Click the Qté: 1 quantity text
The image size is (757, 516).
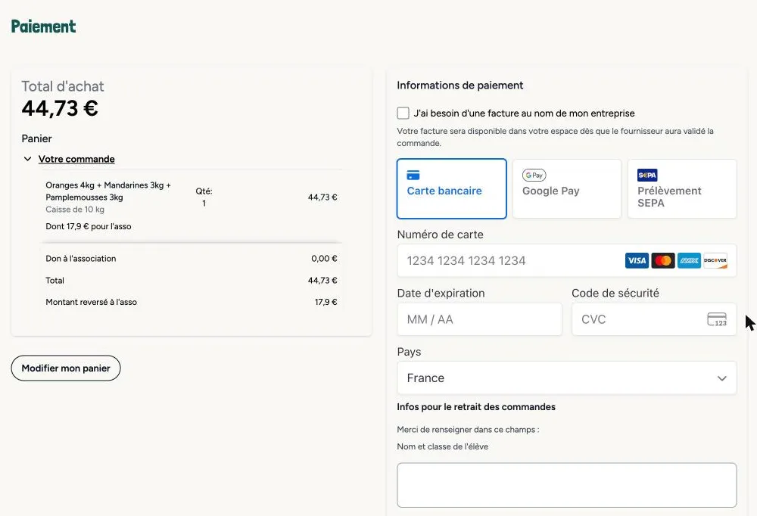coord(204,197)
